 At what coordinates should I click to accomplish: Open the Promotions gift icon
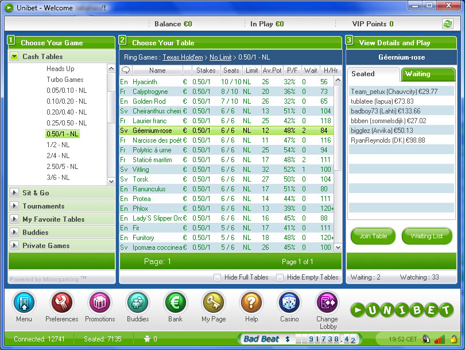[x=100, y=302]
